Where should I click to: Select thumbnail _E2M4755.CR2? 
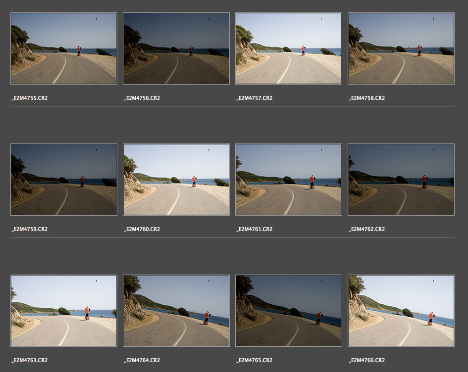coord(64,48)
